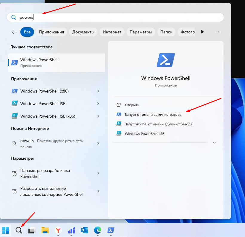Image resolution: width=245 pixels, height=237 pixels.
Task: Switch to the Интернет filter tab
Action: [x=112, y=32]
